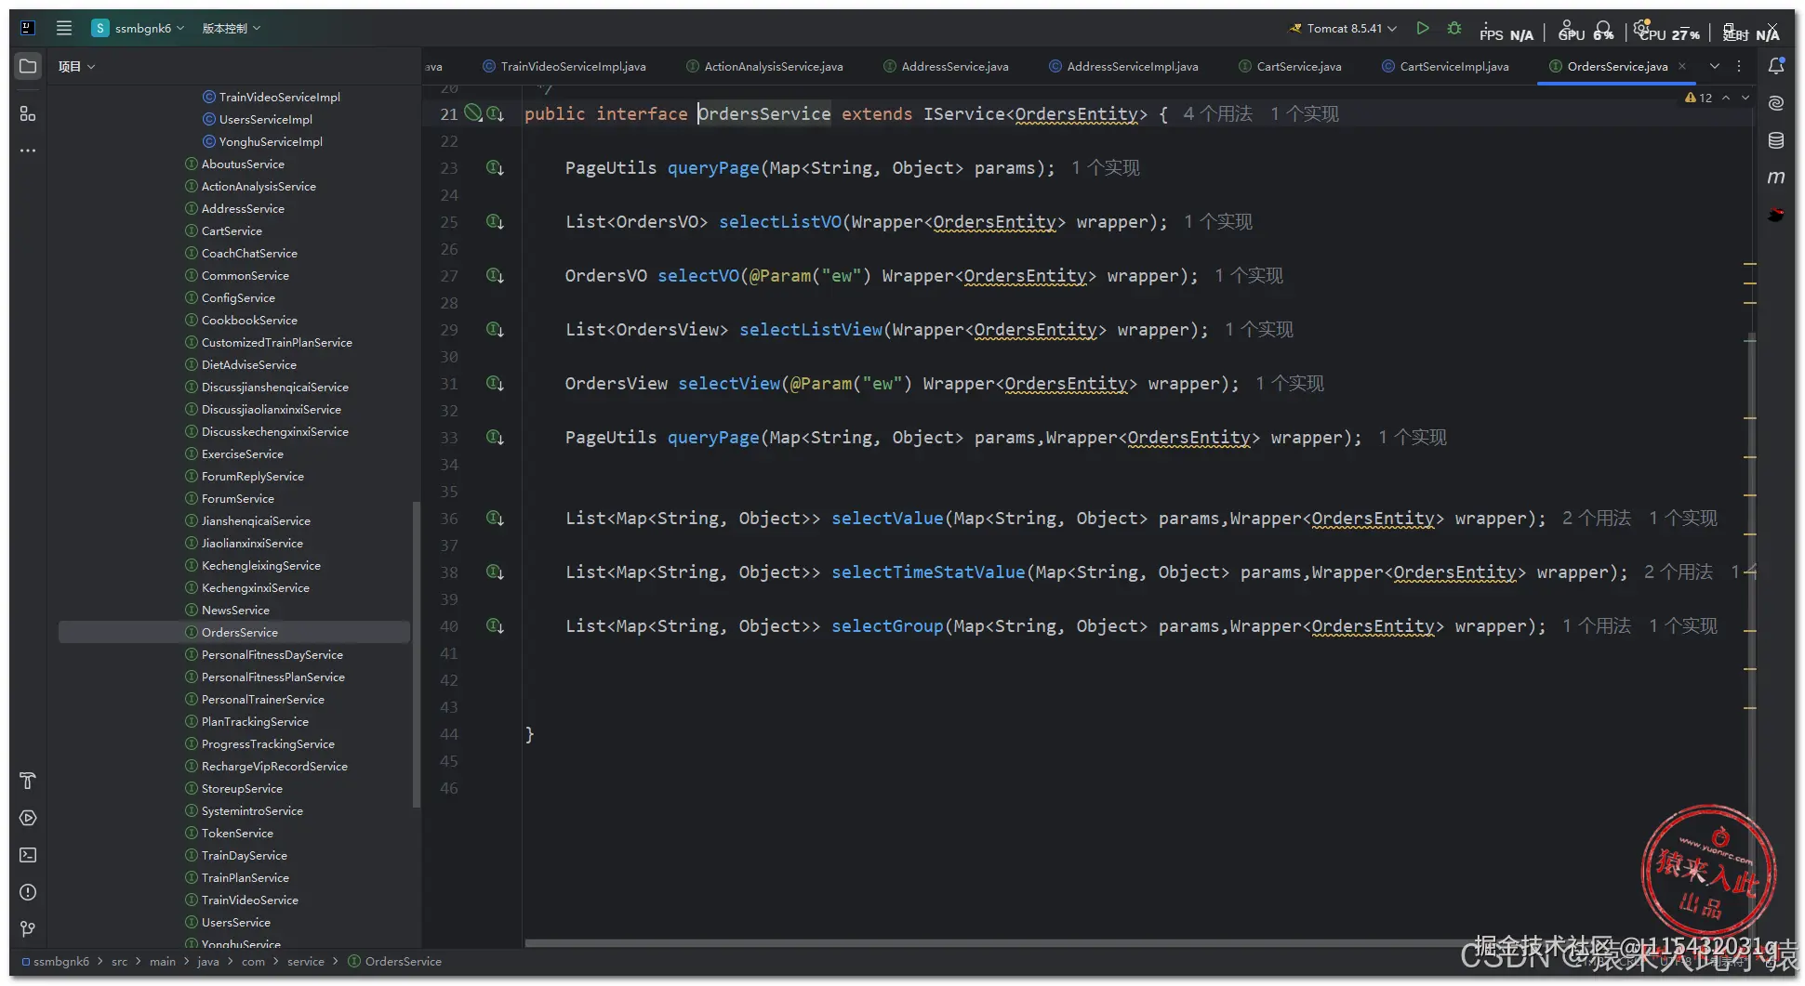Debug the Tomcat 8.5.41 configuration

pyautogui.click(x=1454, y=29)
